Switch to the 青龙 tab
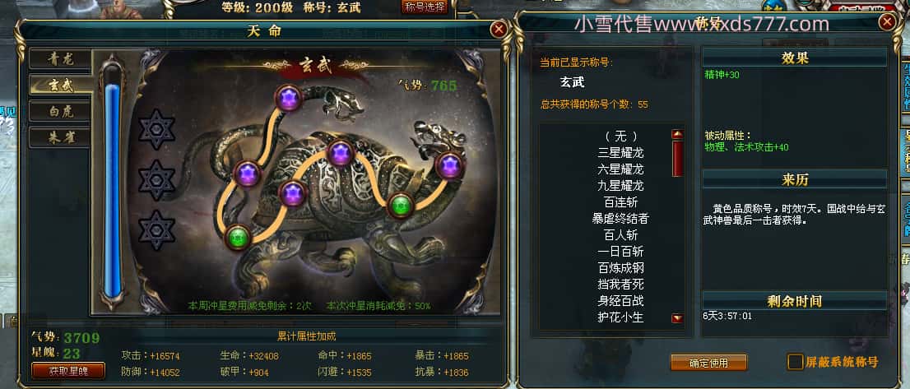Viewport: 910px width, 389px height. (x=60, y=58)
